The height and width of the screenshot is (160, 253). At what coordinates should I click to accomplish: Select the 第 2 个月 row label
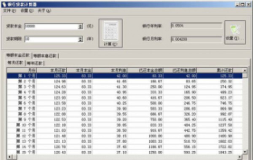tap(27, 81)
